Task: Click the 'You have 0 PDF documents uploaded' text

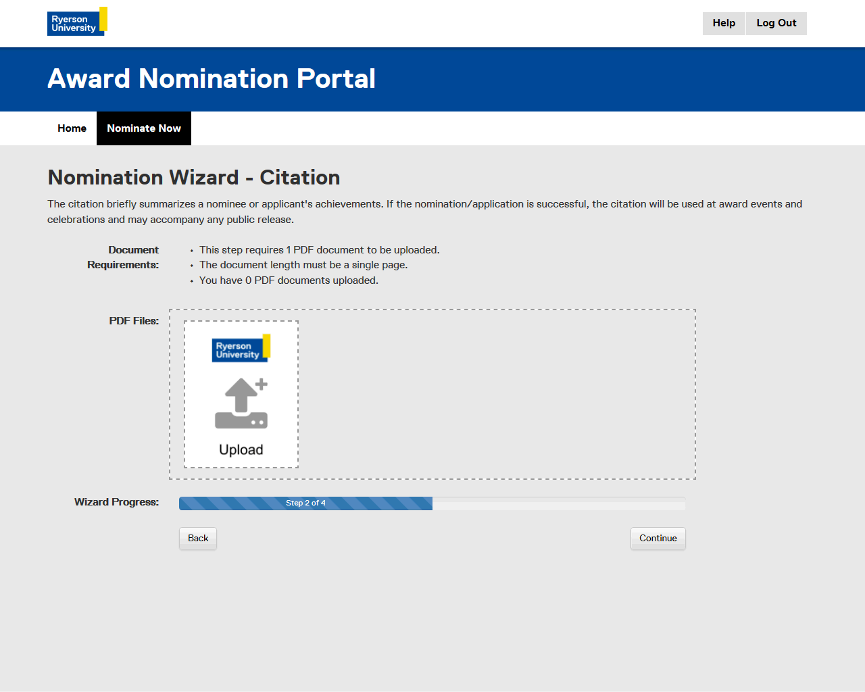Action: click(289, 280)
